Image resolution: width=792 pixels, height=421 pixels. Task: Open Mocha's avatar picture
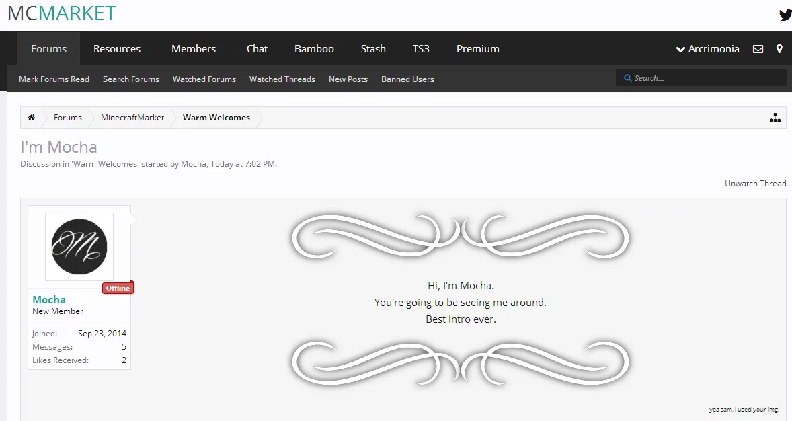79,247
